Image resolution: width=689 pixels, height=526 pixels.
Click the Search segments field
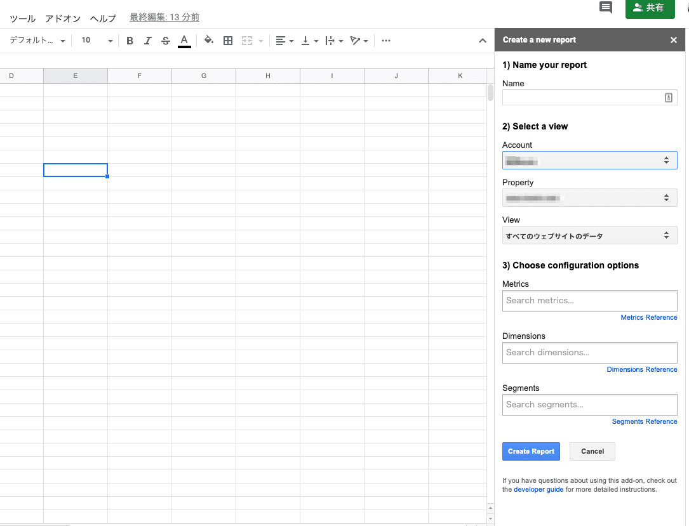tap(589, 405)
